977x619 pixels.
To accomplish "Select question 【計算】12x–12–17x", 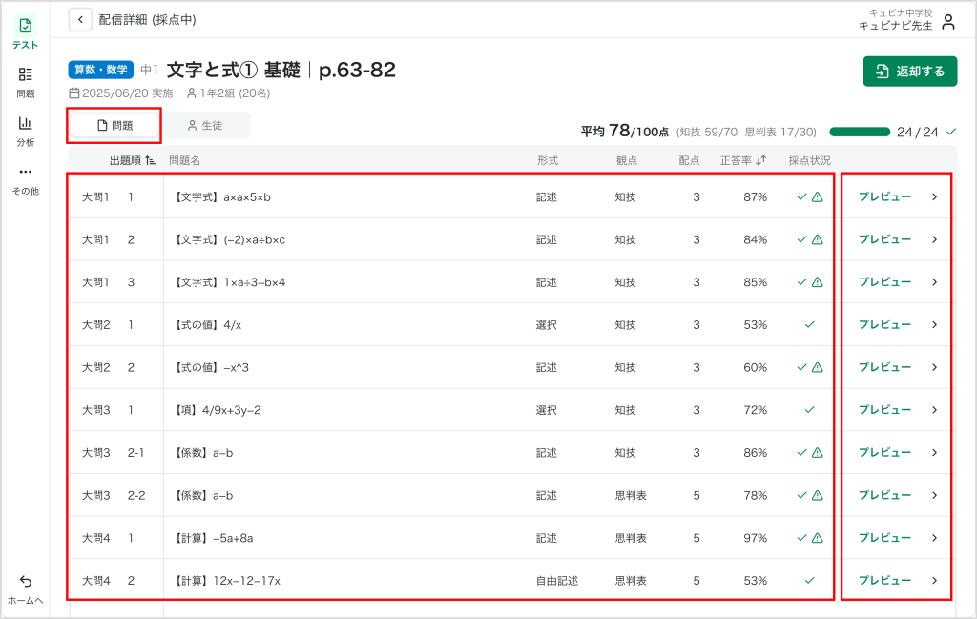I will pos(226,581).
